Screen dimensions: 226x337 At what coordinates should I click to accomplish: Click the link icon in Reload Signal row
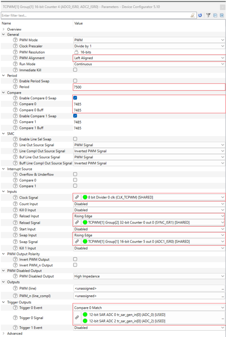click(77, 223)
